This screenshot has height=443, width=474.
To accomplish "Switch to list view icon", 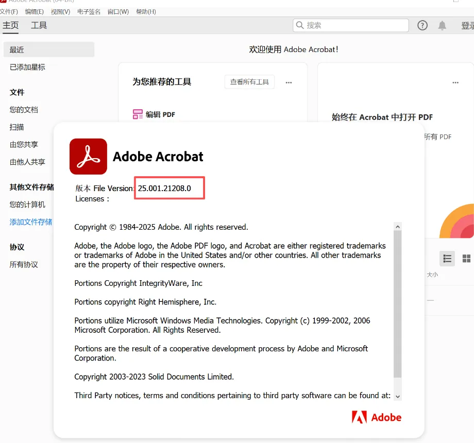I will click(x=447, y=259).
